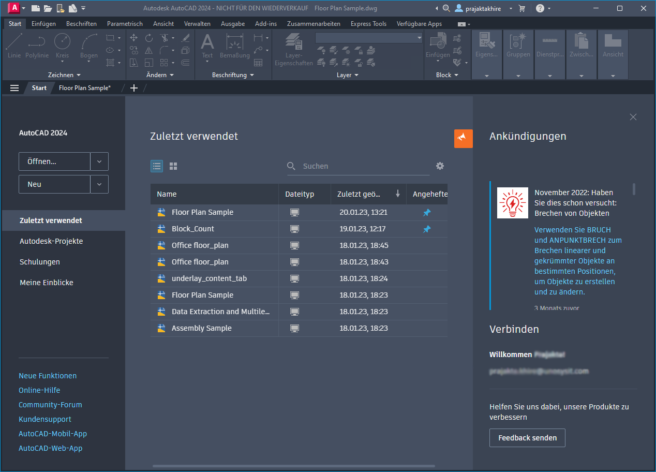Expand the Öffnen dropdown arrow
The image size is (656, 472).
tap(99, 161)
